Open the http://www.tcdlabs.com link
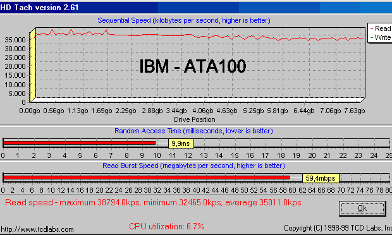392x235 pixels. coord(37,229)
